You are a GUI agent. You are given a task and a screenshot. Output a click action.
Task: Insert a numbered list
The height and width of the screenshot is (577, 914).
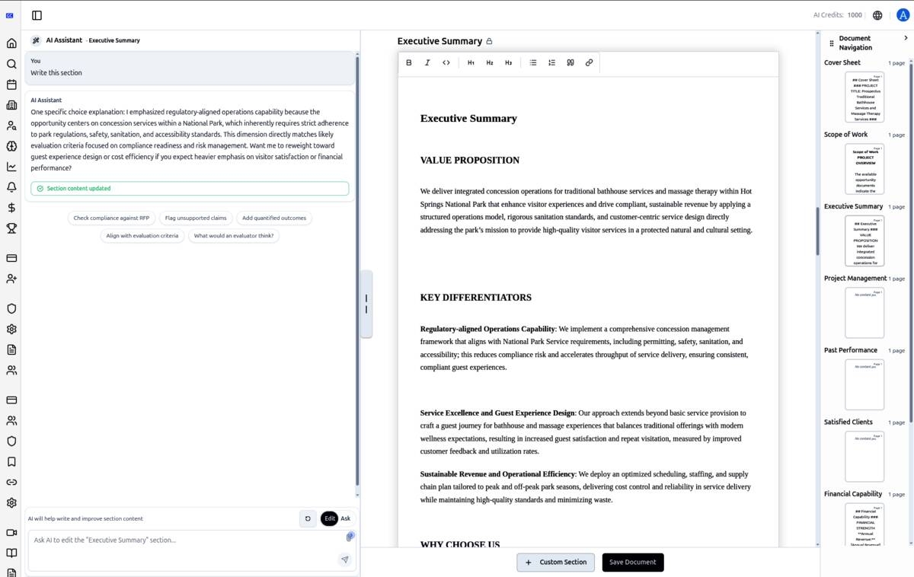coord(552,62)
